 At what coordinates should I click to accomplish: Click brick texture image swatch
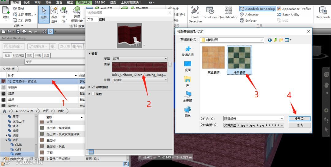[140, 67]
